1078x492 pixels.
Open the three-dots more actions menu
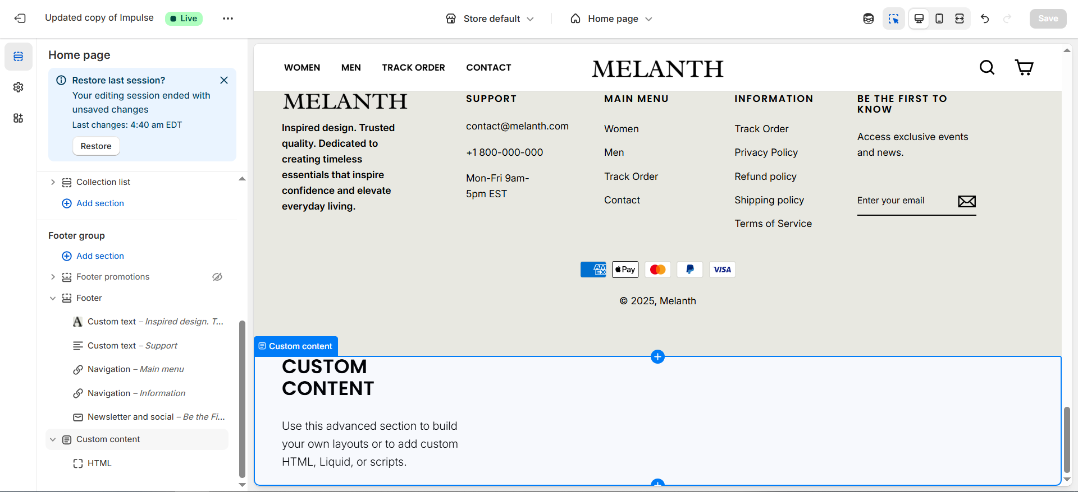[x=227, y=18]
